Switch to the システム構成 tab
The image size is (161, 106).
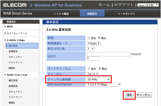61,14
